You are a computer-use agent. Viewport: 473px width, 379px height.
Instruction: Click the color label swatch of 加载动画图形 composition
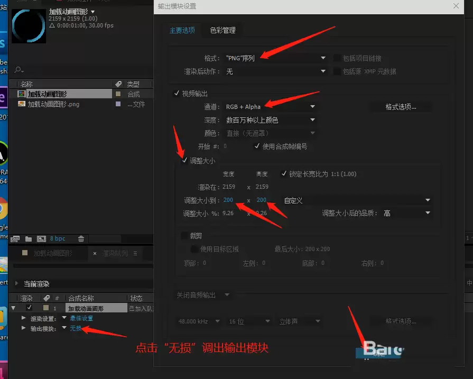point(118,94)
